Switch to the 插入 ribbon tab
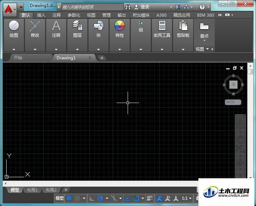Screen dimensions: 256x206 pyautogui.click(x=41, y=15)
